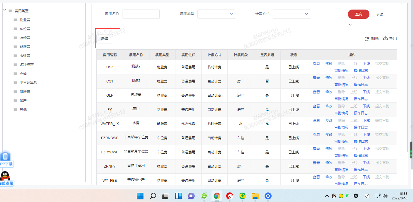Open the 计费方式 dropdown filter

(x=291, y=14)
